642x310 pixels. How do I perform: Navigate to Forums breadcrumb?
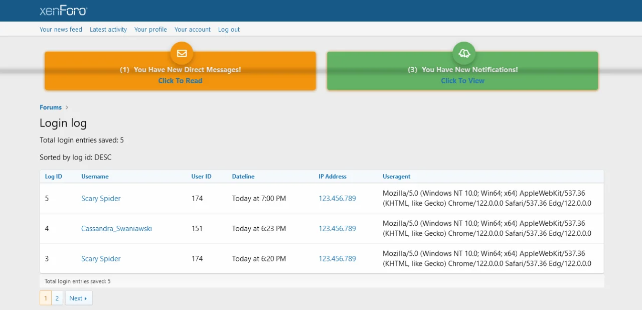51,107
